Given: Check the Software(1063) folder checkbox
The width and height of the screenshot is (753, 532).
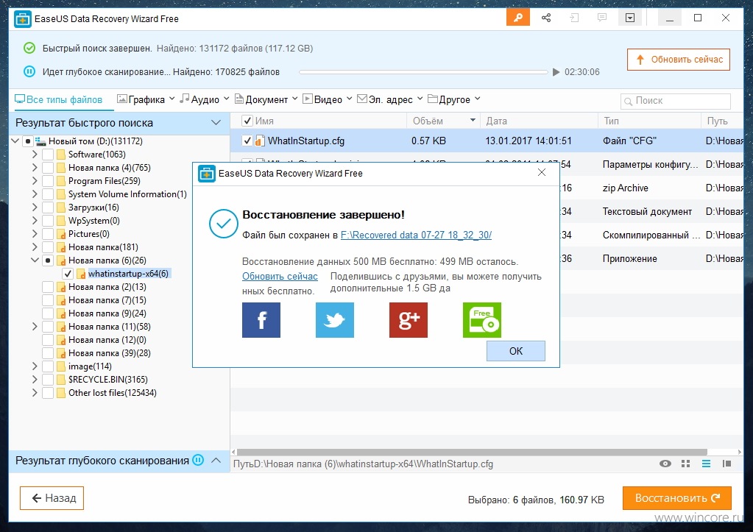Looking at the screenshot, I should 48,155.
